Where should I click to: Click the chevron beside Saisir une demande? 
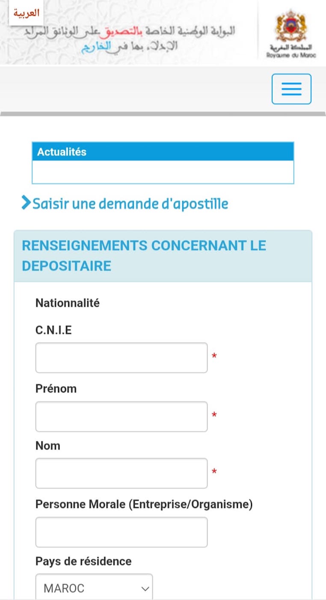point(26,203)
